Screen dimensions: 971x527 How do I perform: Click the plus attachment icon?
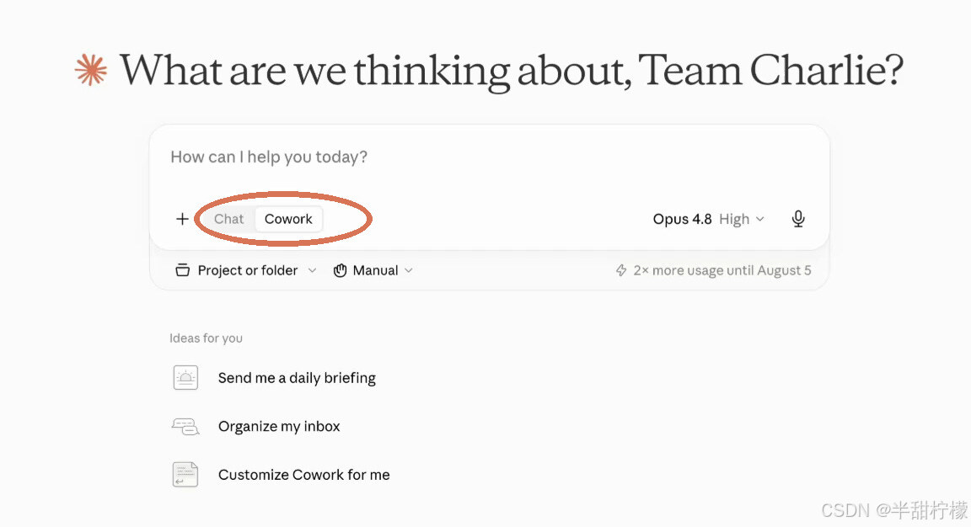[182, 219]
